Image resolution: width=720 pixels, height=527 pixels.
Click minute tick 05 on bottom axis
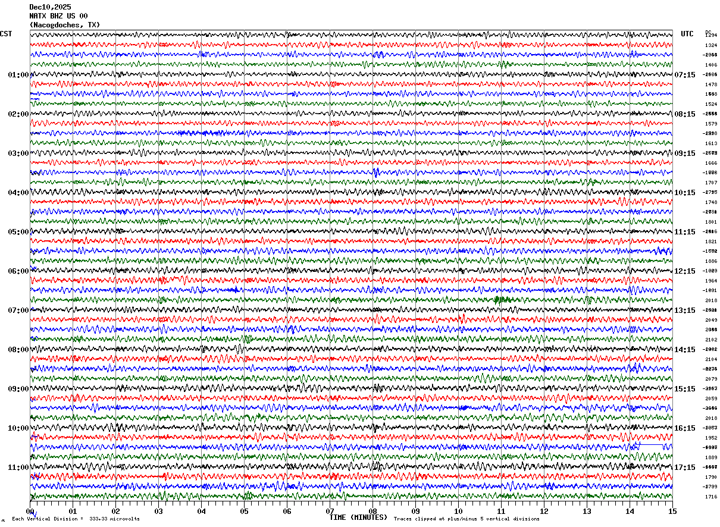244,511
